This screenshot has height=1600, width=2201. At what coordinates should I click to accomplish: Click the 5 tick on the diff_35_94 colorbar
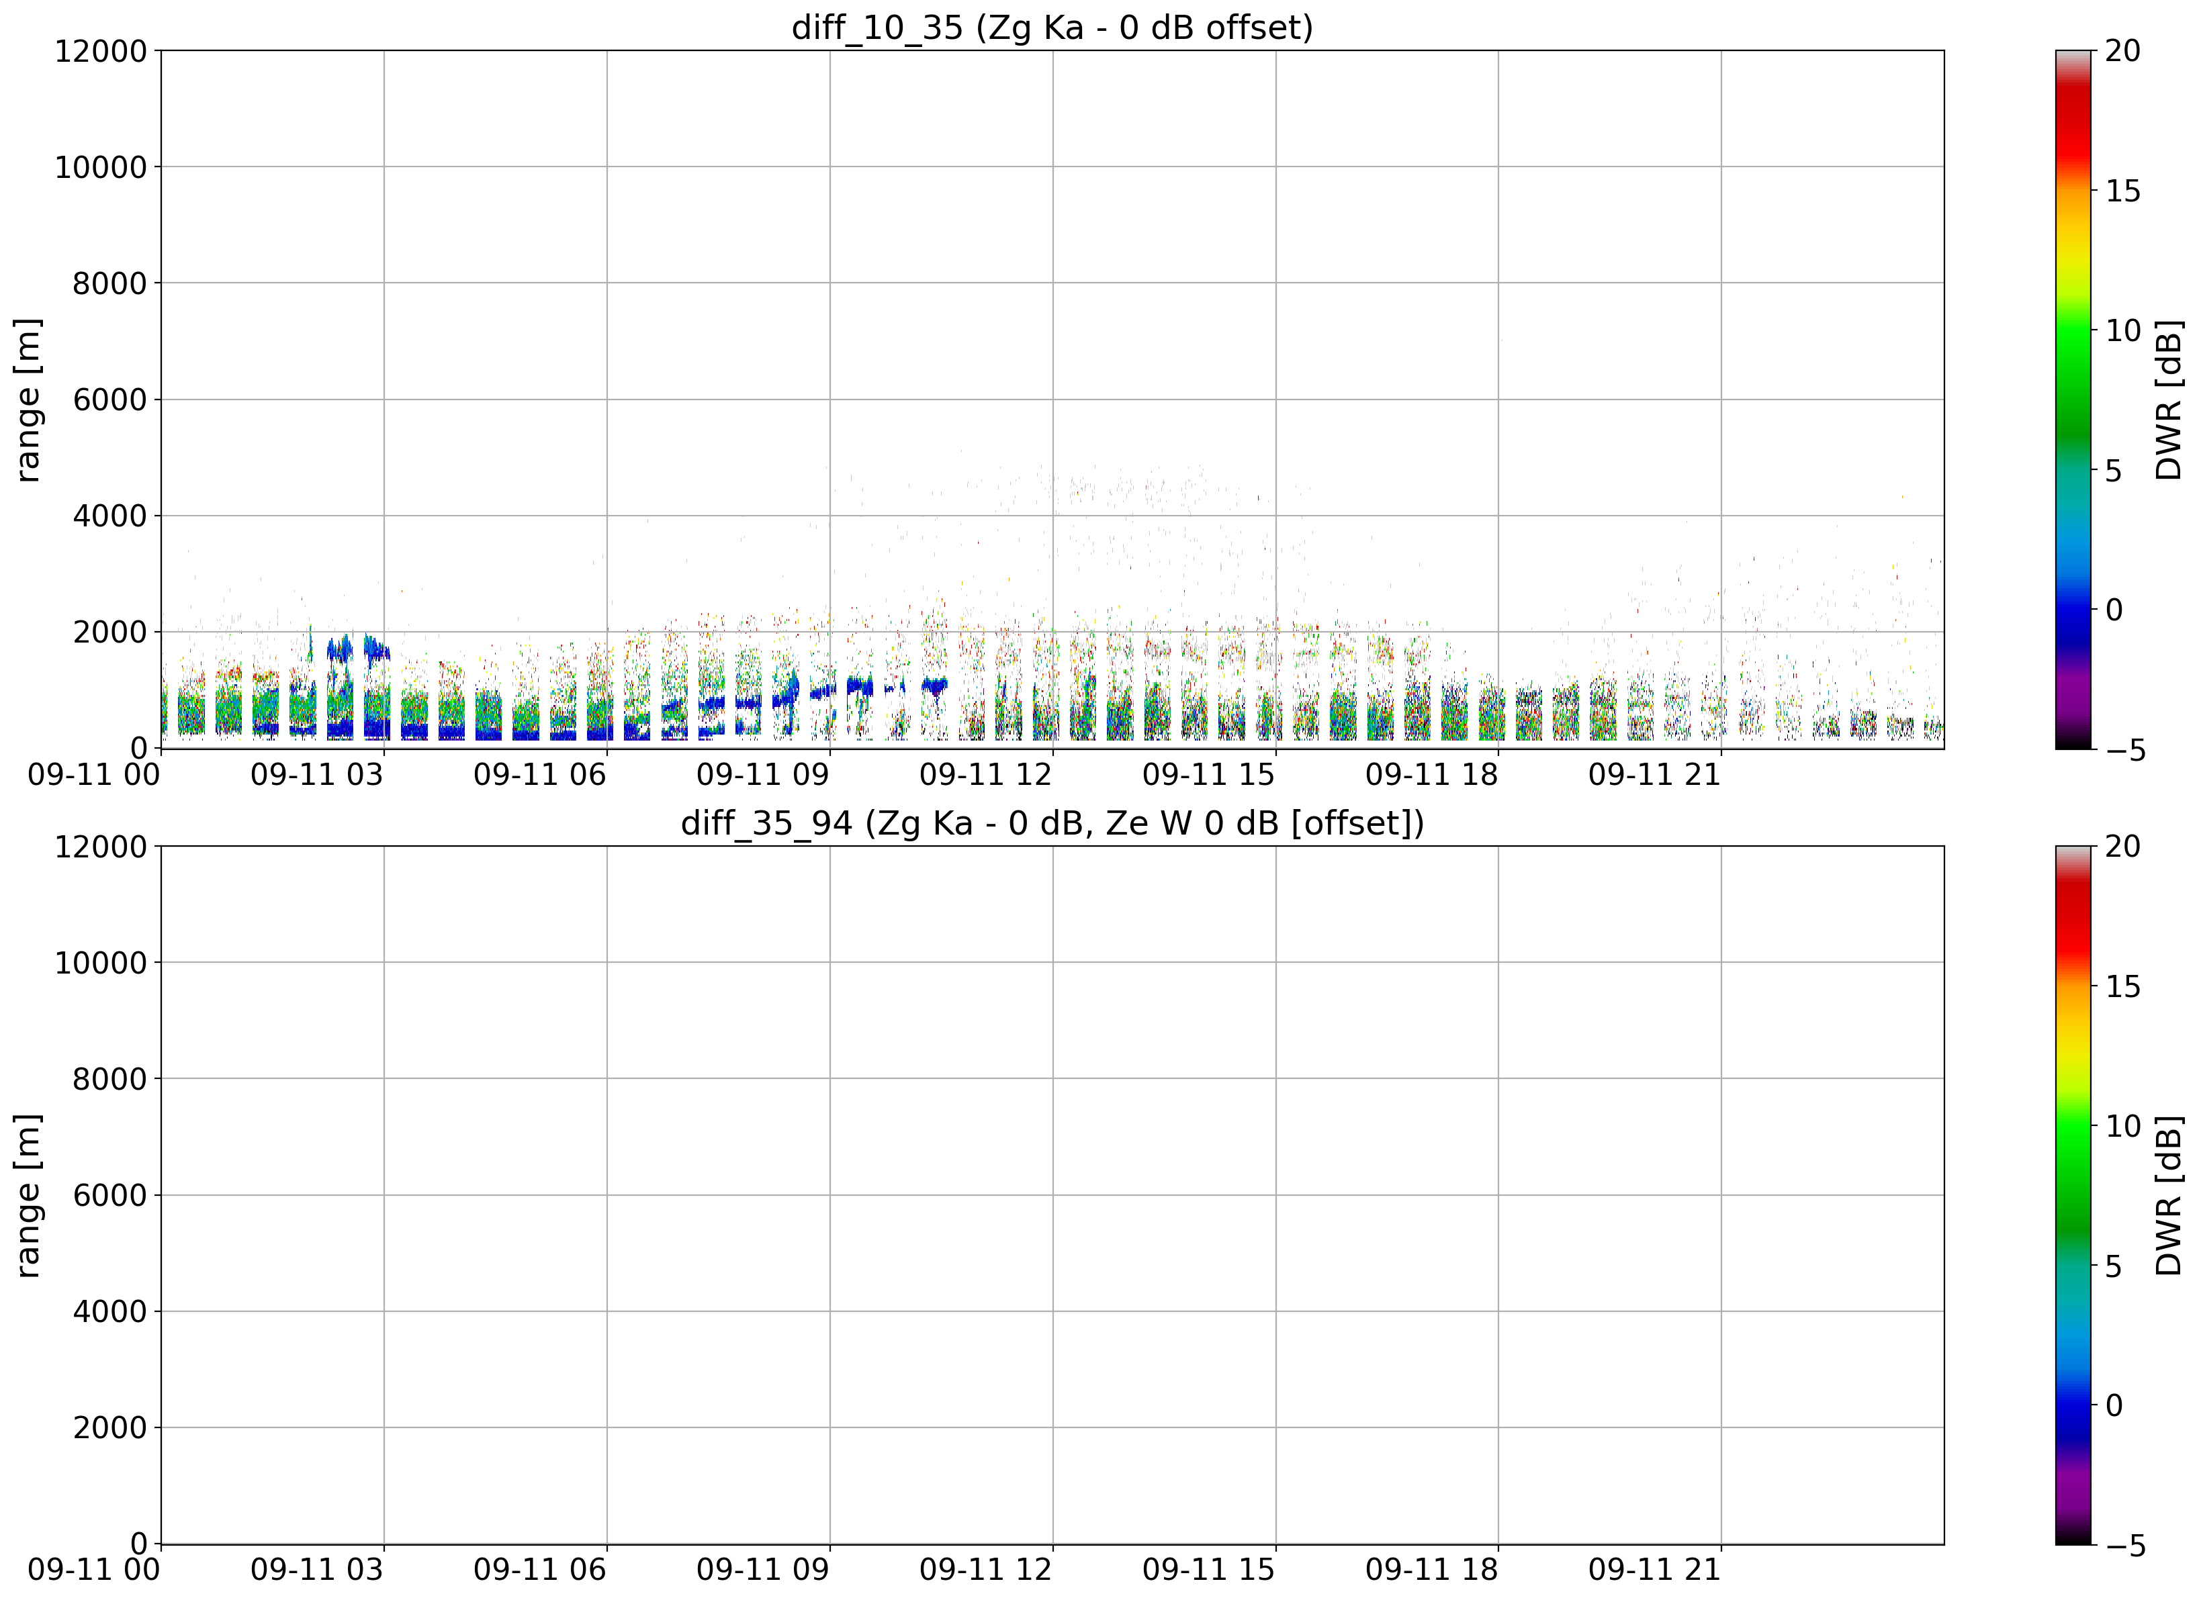click(x=2114, y=1265)
